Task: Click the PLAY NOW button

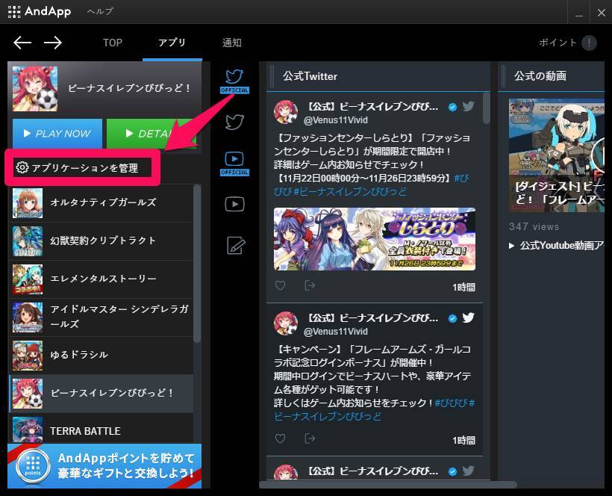Action: click(57, 134)
